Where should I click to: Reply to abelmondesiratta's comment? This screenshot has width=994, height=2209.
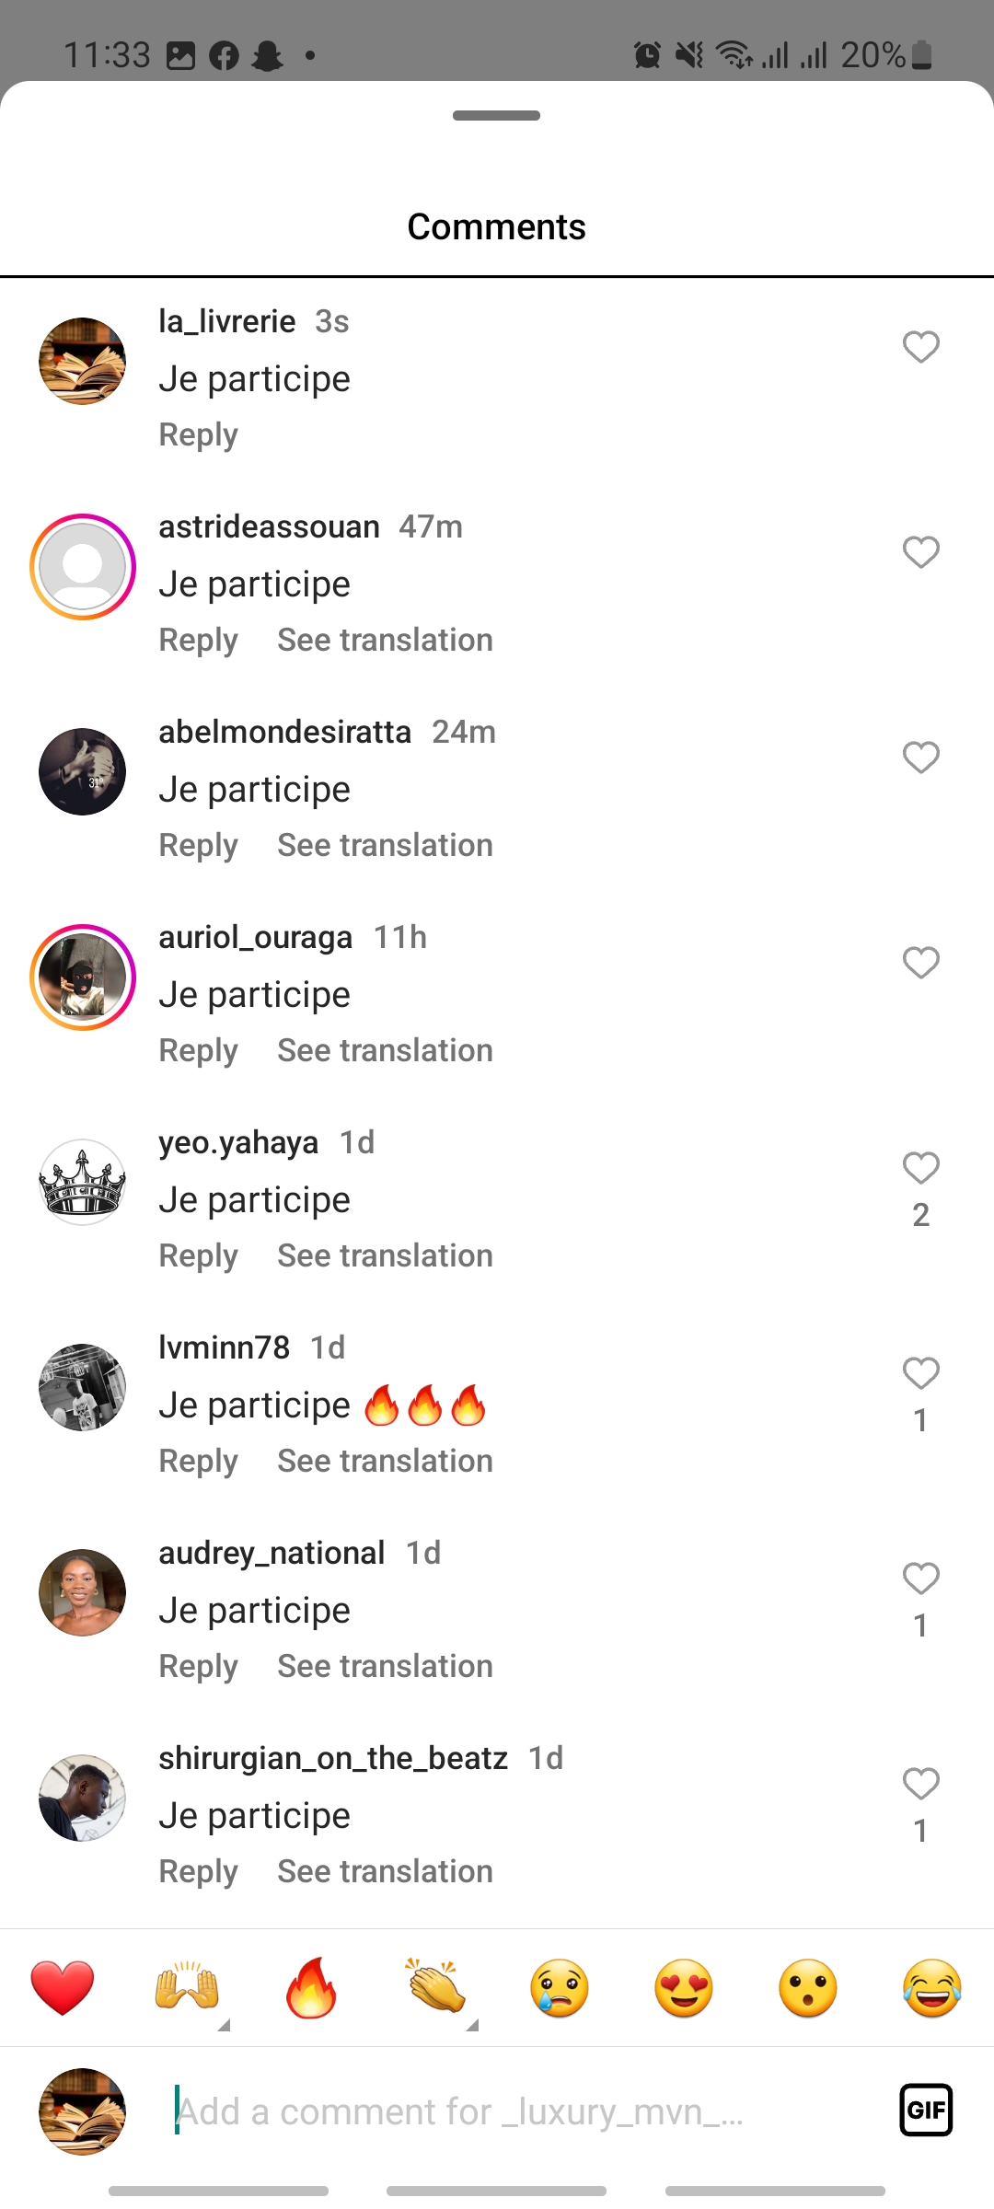point(198,845)
